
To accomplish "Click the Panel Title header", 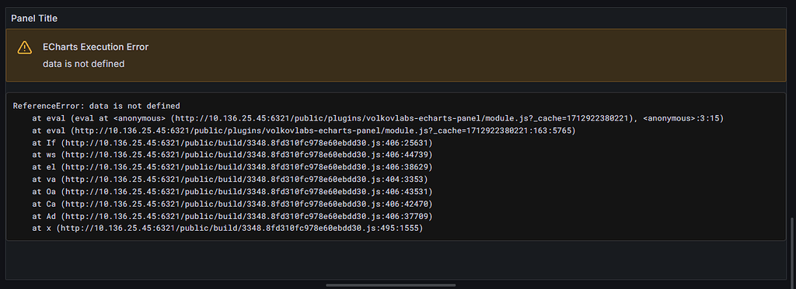I will click(x=34, y=18).
